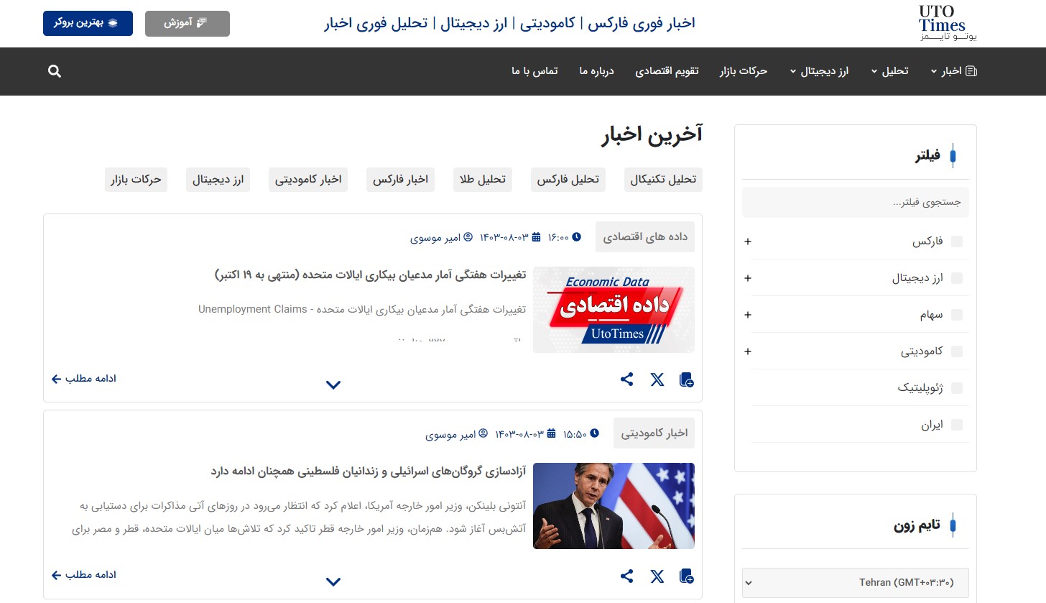Image resolution: width=1046 pixels, height=603 pixels.
Task: Select the تحلیل تکنیکال tag tab
Action: point(663,180)
